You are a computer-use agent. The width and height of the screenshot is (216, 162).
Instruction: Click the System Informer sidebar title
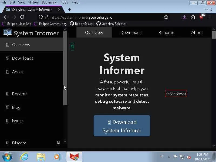coord(36,33)
